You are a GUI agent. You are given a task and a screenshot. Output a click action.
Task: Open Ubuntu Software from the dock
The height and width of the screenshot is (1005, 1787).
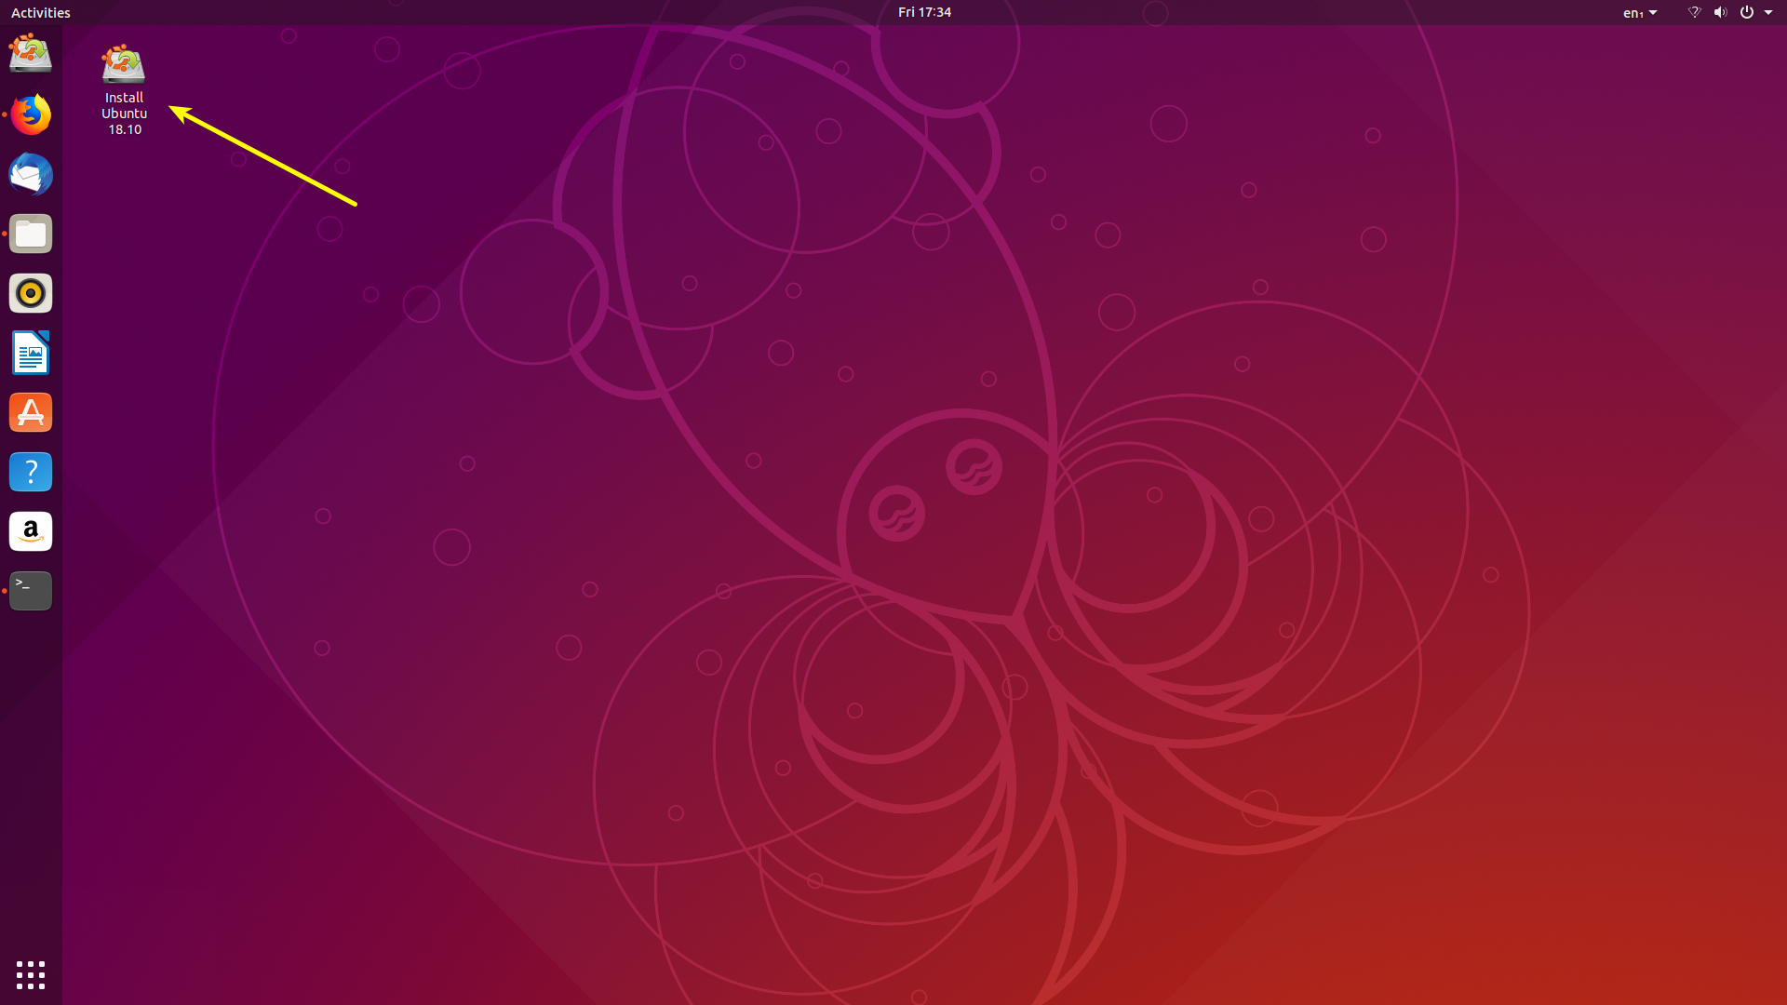click(x=31, y=412)
